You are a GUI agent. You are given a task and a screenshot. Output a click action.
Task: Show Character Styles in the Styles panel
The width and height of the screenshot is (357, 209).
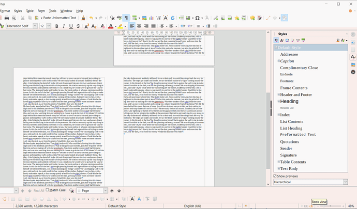(281, 40)
